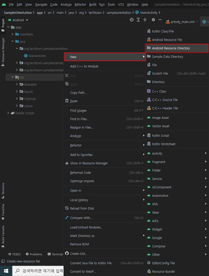Open the Structure side tab
Screen dimensions: 209x276
pos(3,191)
